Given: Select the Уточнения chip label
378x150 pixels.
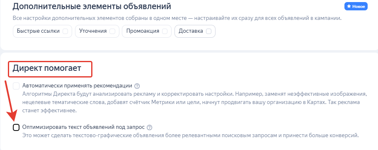Looking at the screenshot, I should (x=93, y=31).
